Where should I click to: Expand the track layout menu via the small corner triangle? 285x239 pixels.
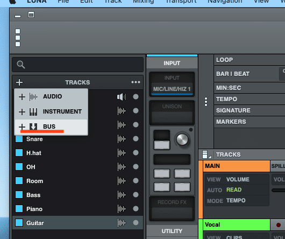210,157
